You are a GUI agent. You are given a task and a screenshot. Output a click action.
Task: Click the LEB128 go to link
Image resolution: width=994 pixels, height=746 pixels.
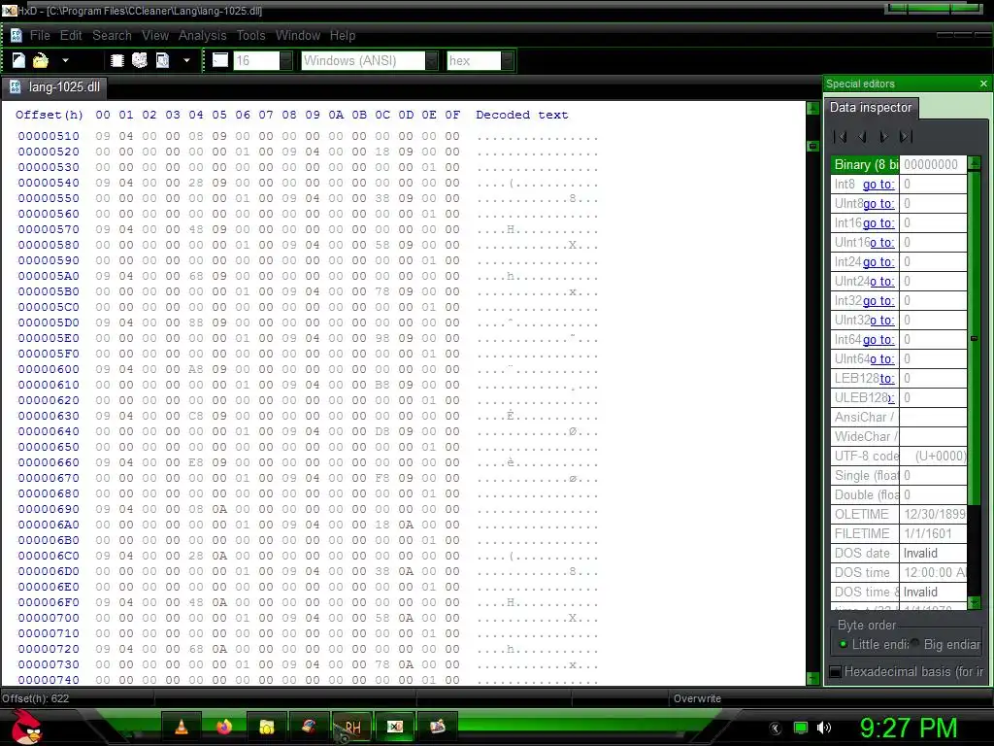887,378
